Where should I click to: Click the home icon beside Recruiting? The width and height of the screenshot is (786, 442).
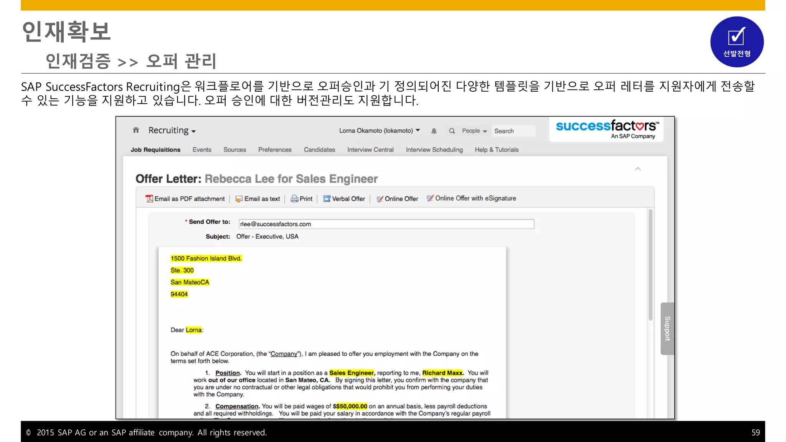click(136, 130)
